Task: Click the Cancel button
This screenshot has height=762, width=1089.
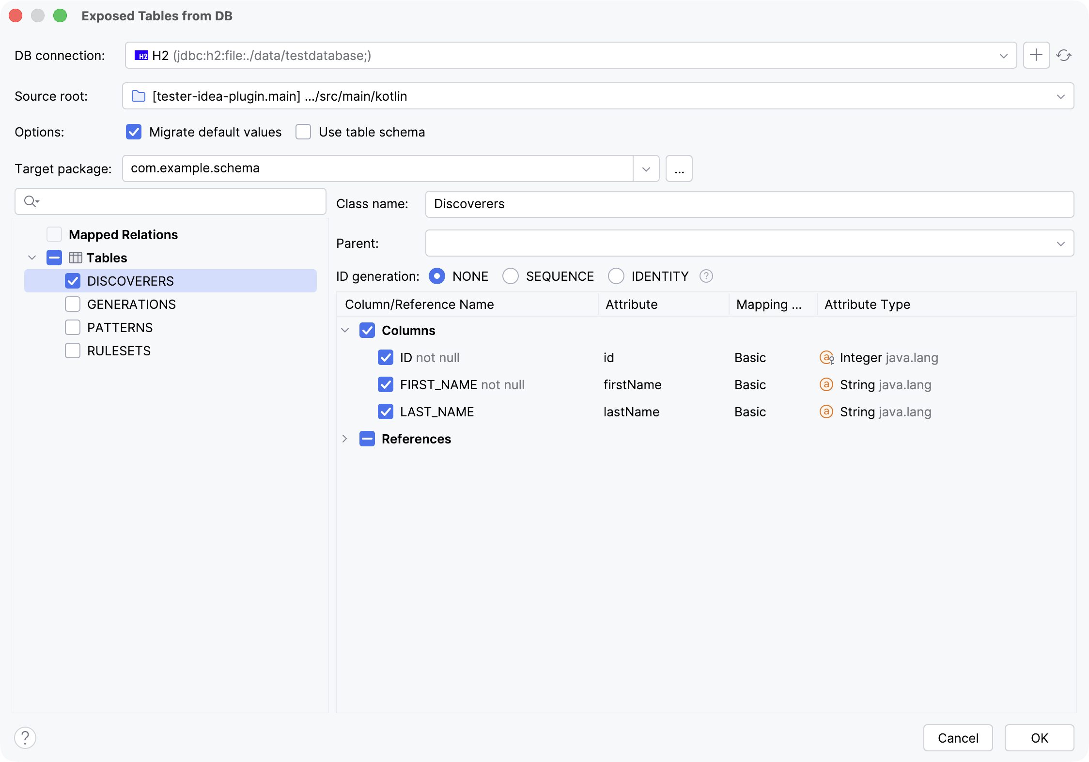Action: click(958, 738)
